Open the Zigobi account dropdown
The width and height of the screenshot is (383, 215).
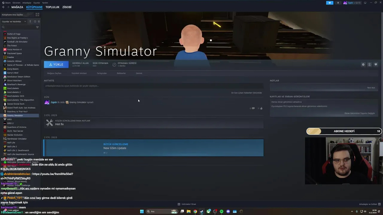pyautogui.click(x=352, y=3)
